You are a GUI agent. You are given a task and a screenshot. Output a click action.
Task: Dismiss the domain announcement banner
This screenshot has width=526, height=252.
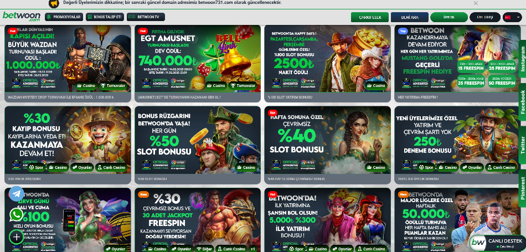[476, 3]
